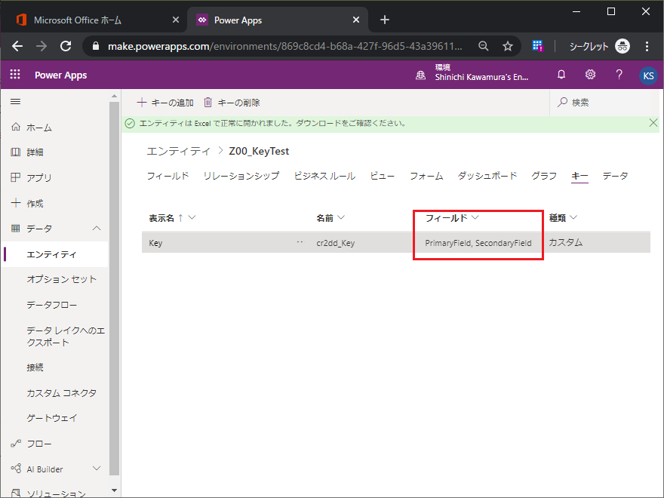Open ゲートウェイ in the sidebar
The height and width of the screenshot is (498, 664).
[51, 418]
